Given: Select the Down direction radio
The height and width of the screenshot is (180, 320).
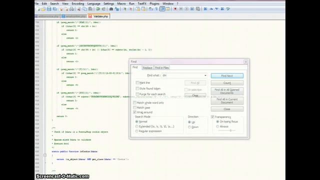Looking at the screenshot, I should coord(189,127).
